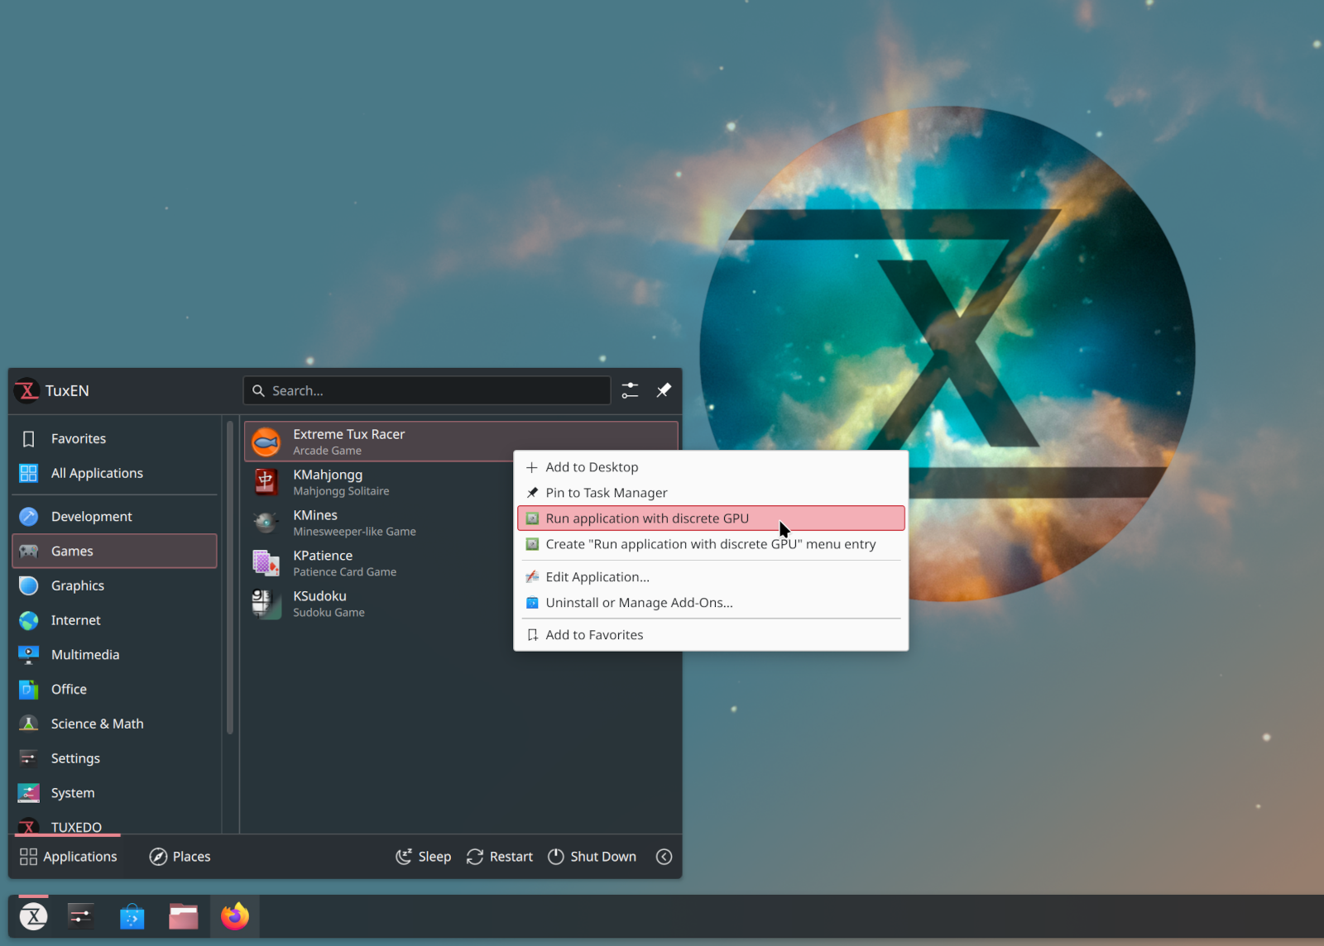The width and height of the screenshot is (1324, 946).
Task: Browse the System category
Action: tap(114, 793)
